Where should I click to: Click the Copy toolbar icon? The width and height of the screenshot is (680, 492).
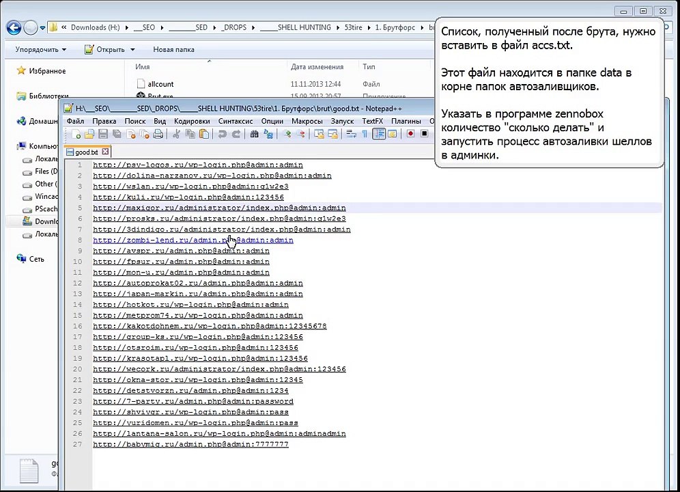tap(190, 134)
